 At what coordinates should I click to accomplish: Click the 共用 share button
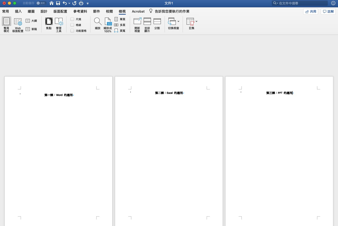pyautogui.click(x=311, y=12)
